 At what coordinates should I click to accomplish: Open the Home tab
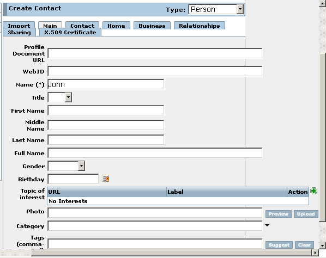[x=116, y=26]
